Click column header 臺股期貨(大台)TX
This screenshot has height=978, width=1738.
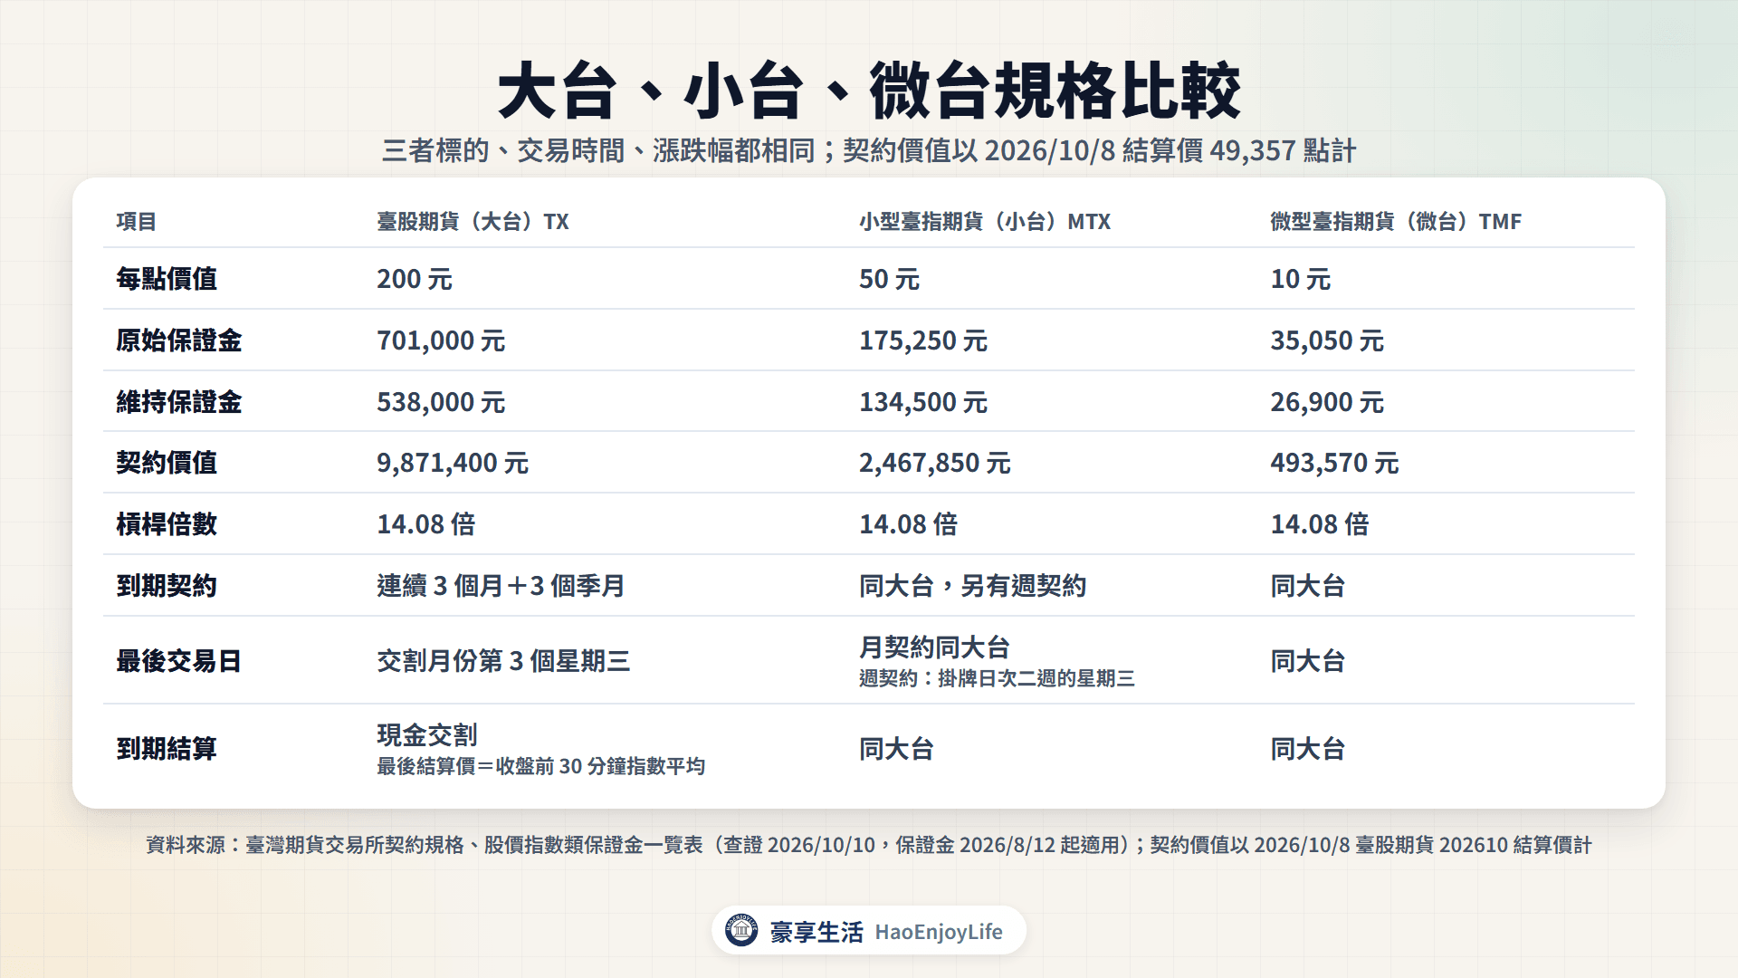pos(473,222)
